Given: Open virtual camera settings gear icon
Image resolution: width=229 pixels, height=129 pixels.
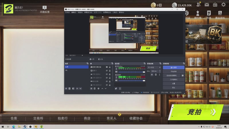Looking at the screenshot, I should (183, 75).
